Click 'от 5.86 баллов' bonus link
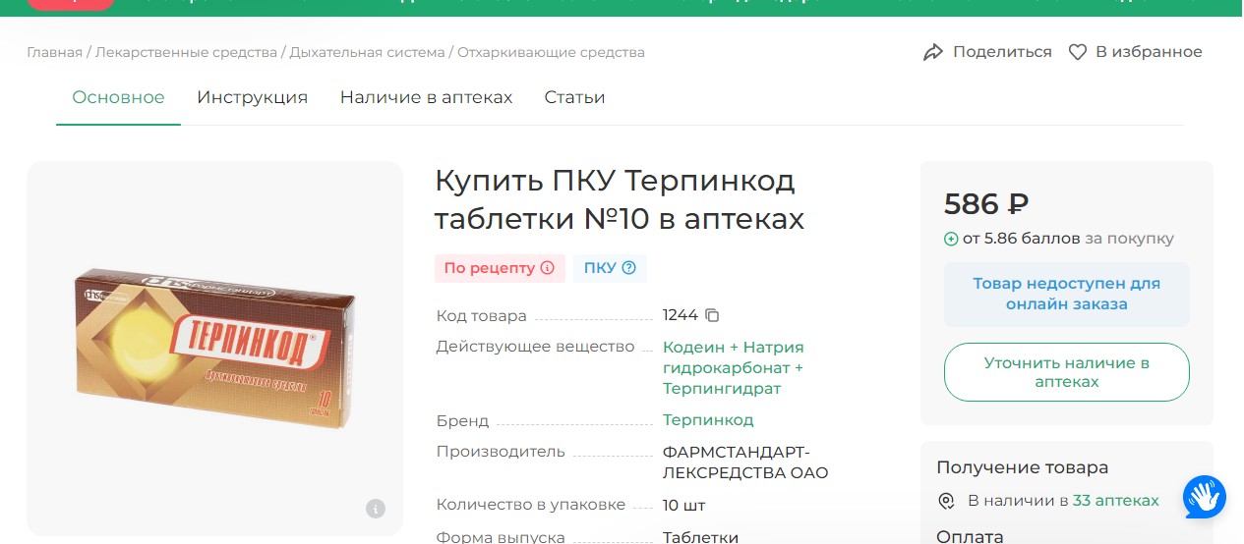Image resolution: width=1244 pixels, height=544 pixels. [1021, 239]
